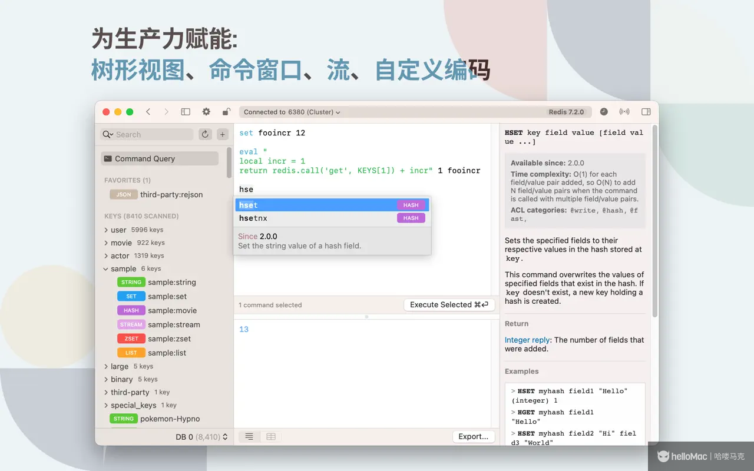Collapse the sample folder
Image resolution: width=754 pixels, height=471 pixels.
[x=106, y=268]
